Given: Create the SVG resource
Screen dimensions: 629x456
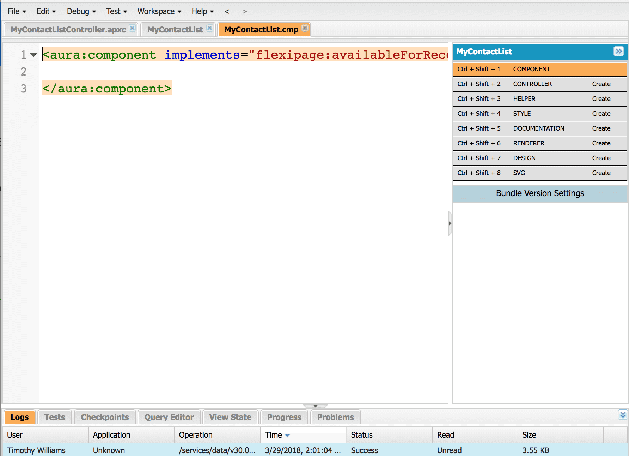Looking at the screenshot, I should point(601,173).
